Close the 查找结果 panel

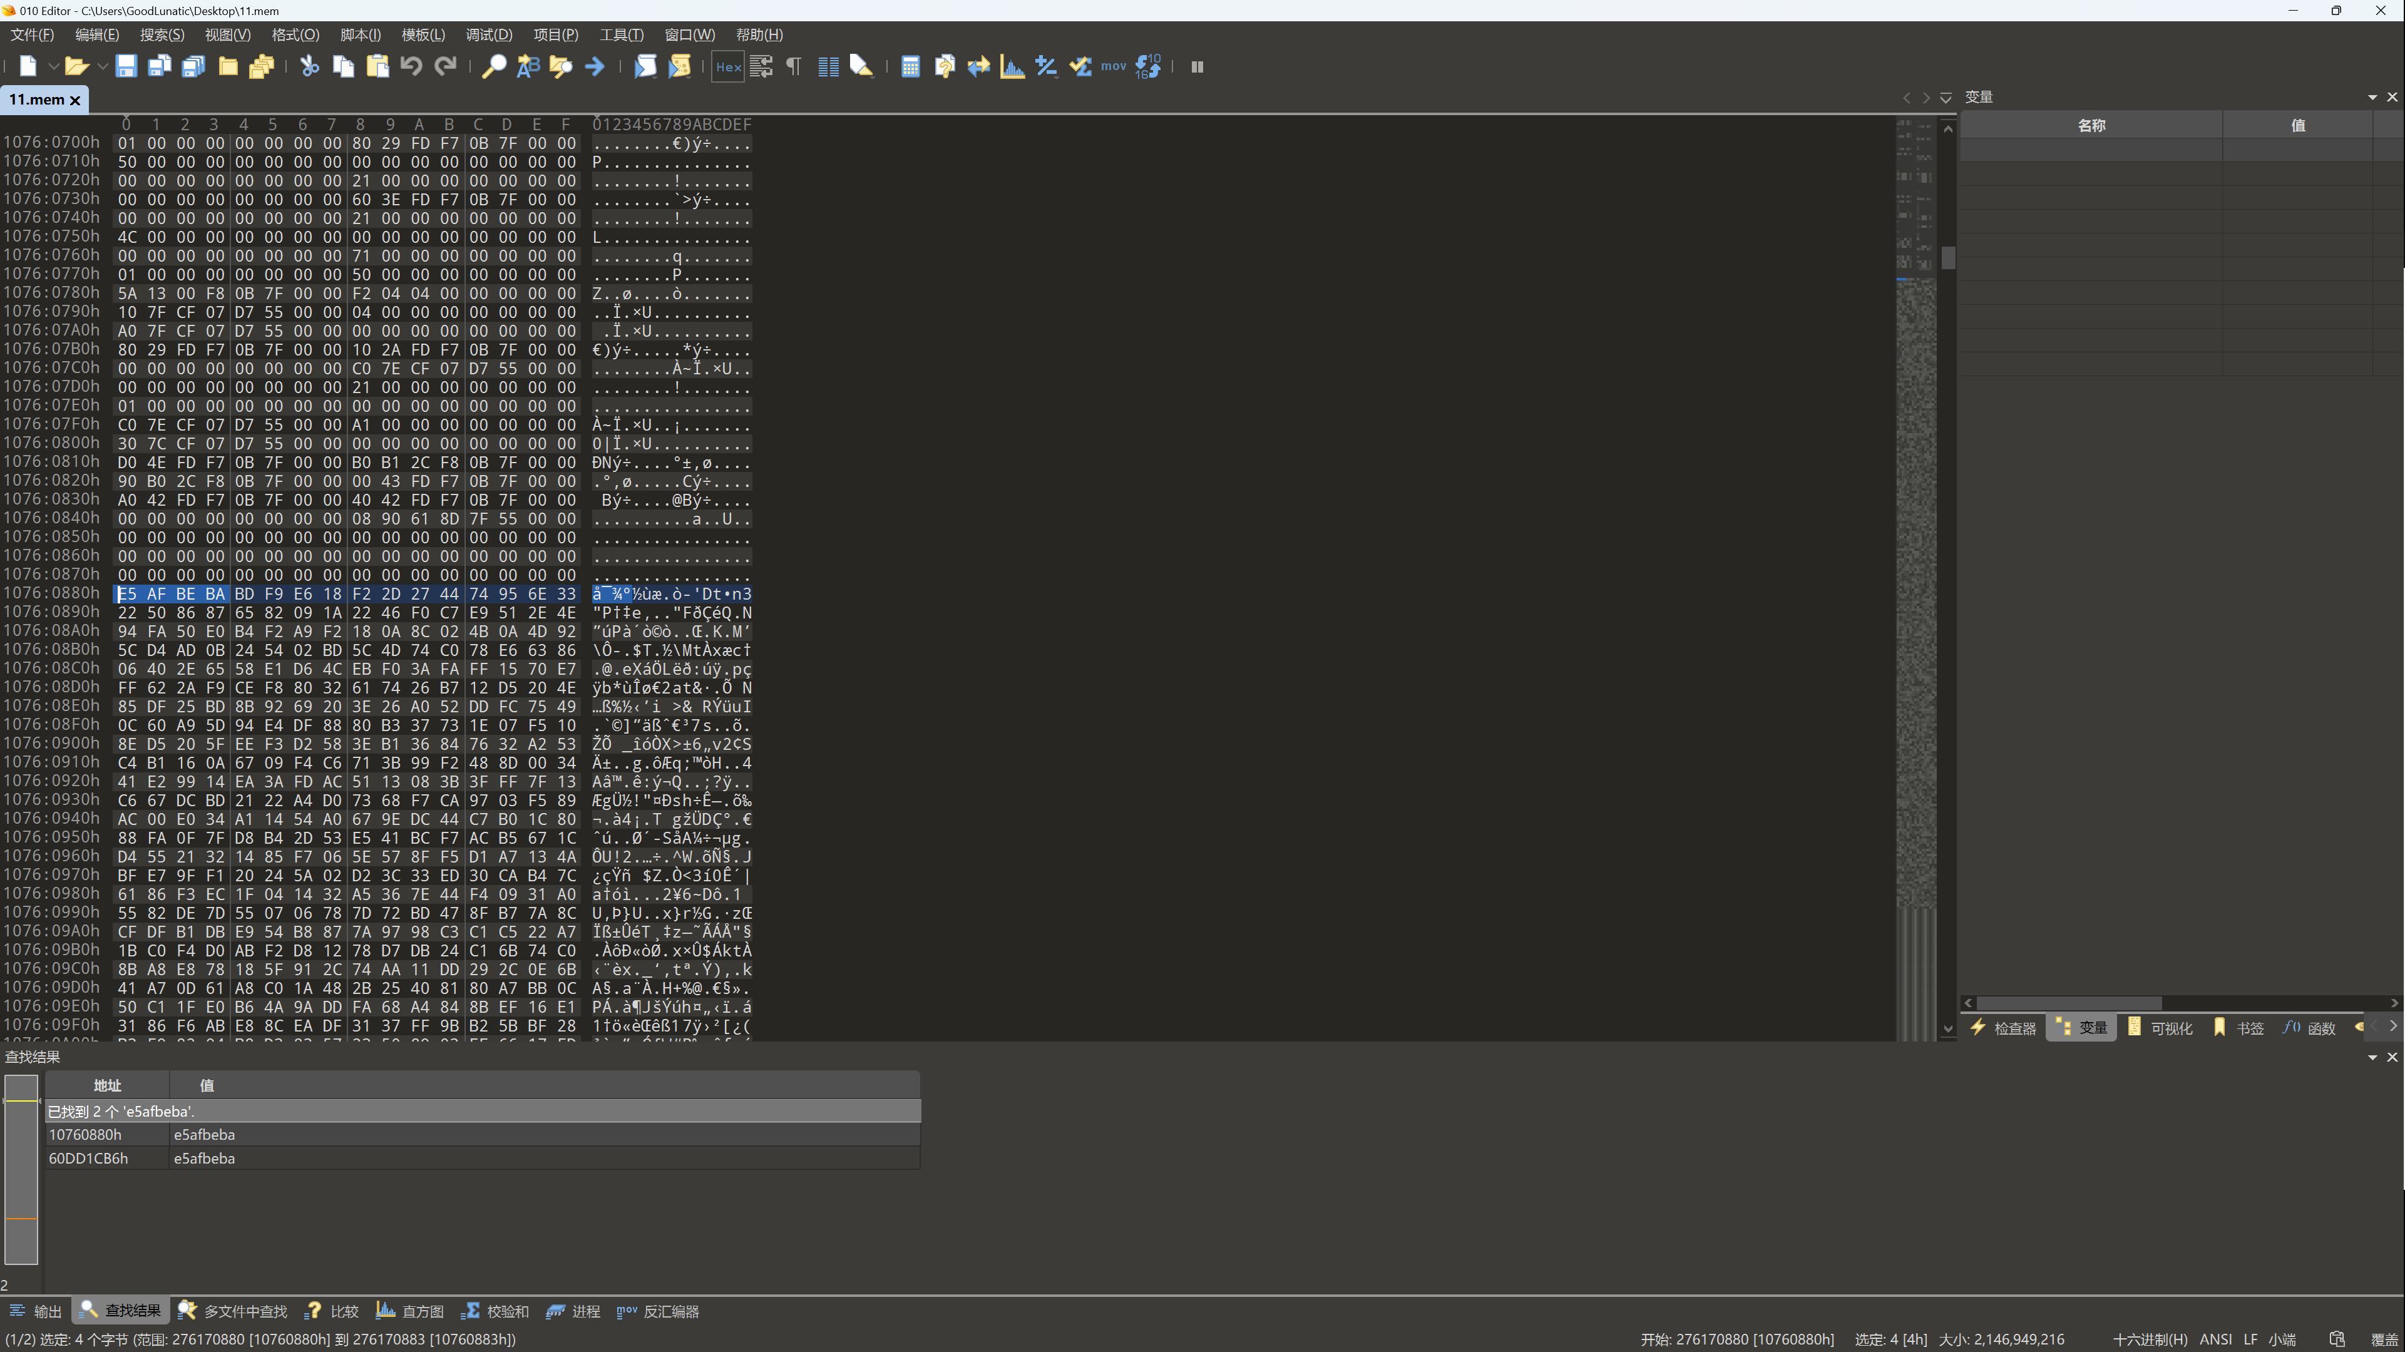click(x=2392, y=1057)
